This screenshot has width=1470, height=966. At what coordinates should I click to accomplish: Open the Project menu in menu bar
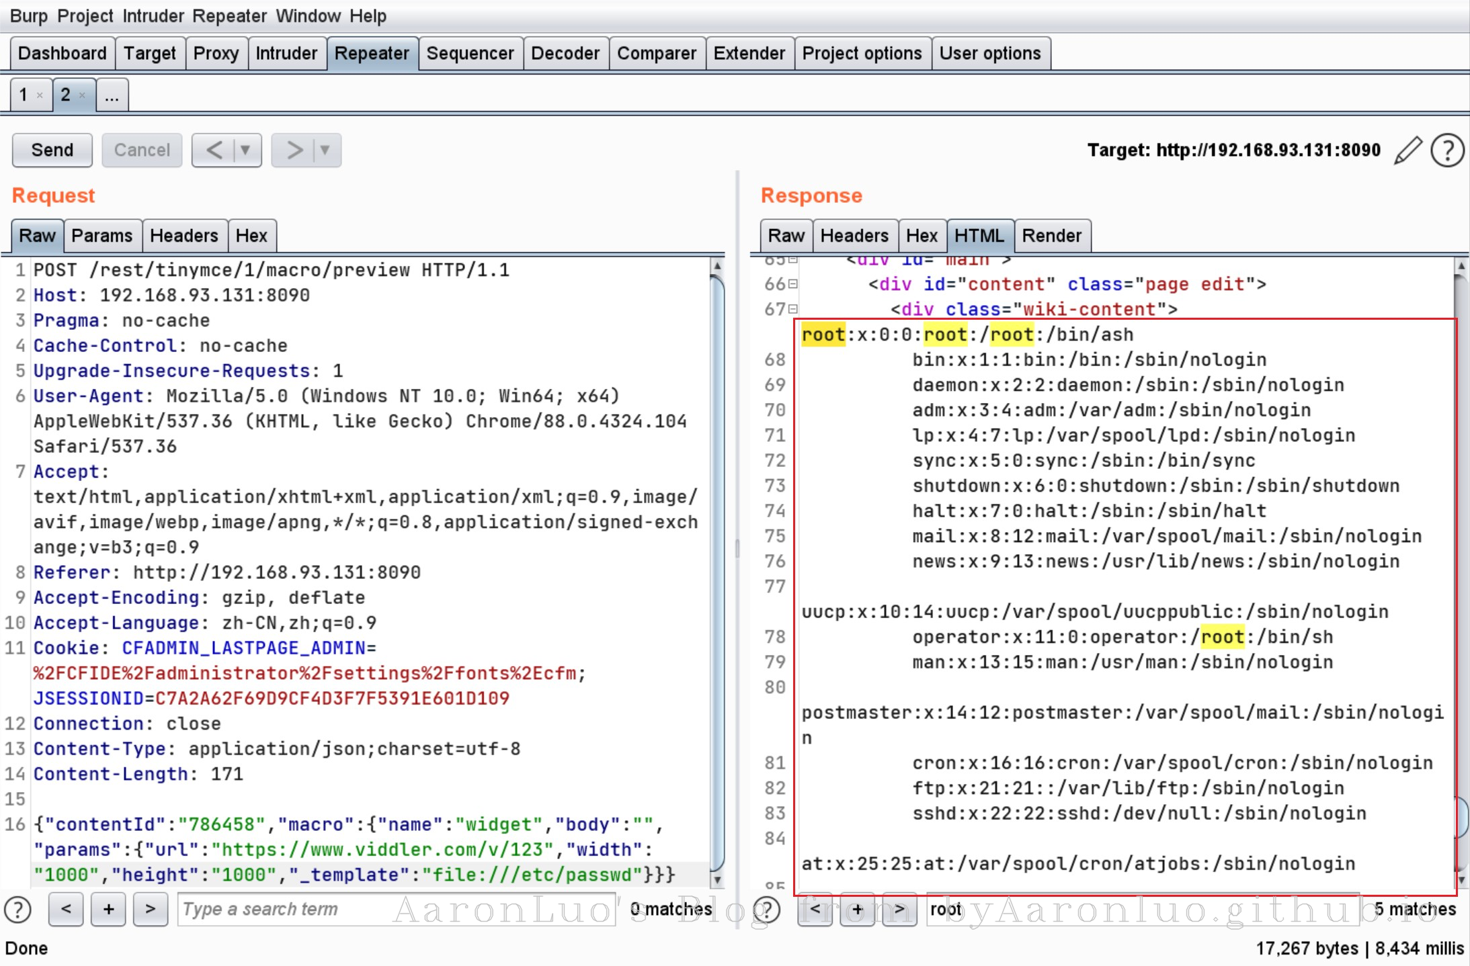click(x=85, y=15)
